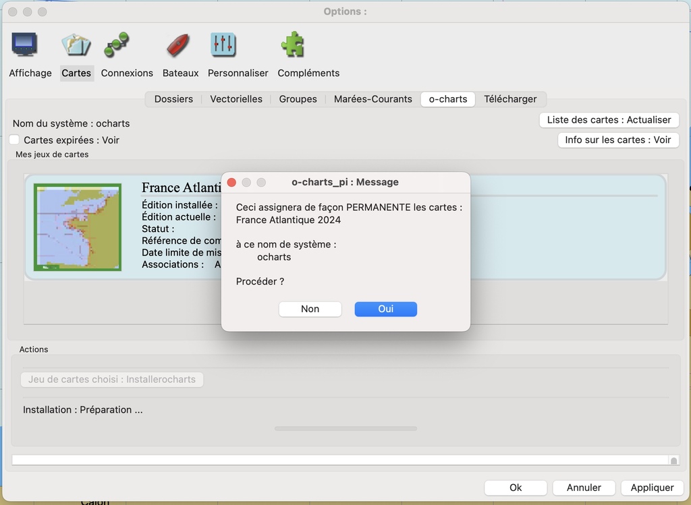Open the Bateaux boat icon
This screenshot has height=505, width=691.
pos(178,44)
